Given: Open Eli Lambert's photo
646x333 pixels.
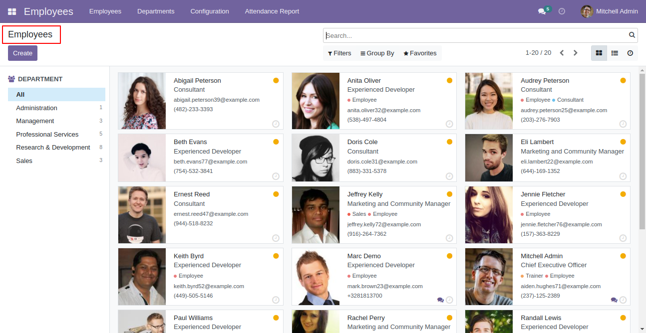Looking at the screenshot, I should click(x=489, y=158).
